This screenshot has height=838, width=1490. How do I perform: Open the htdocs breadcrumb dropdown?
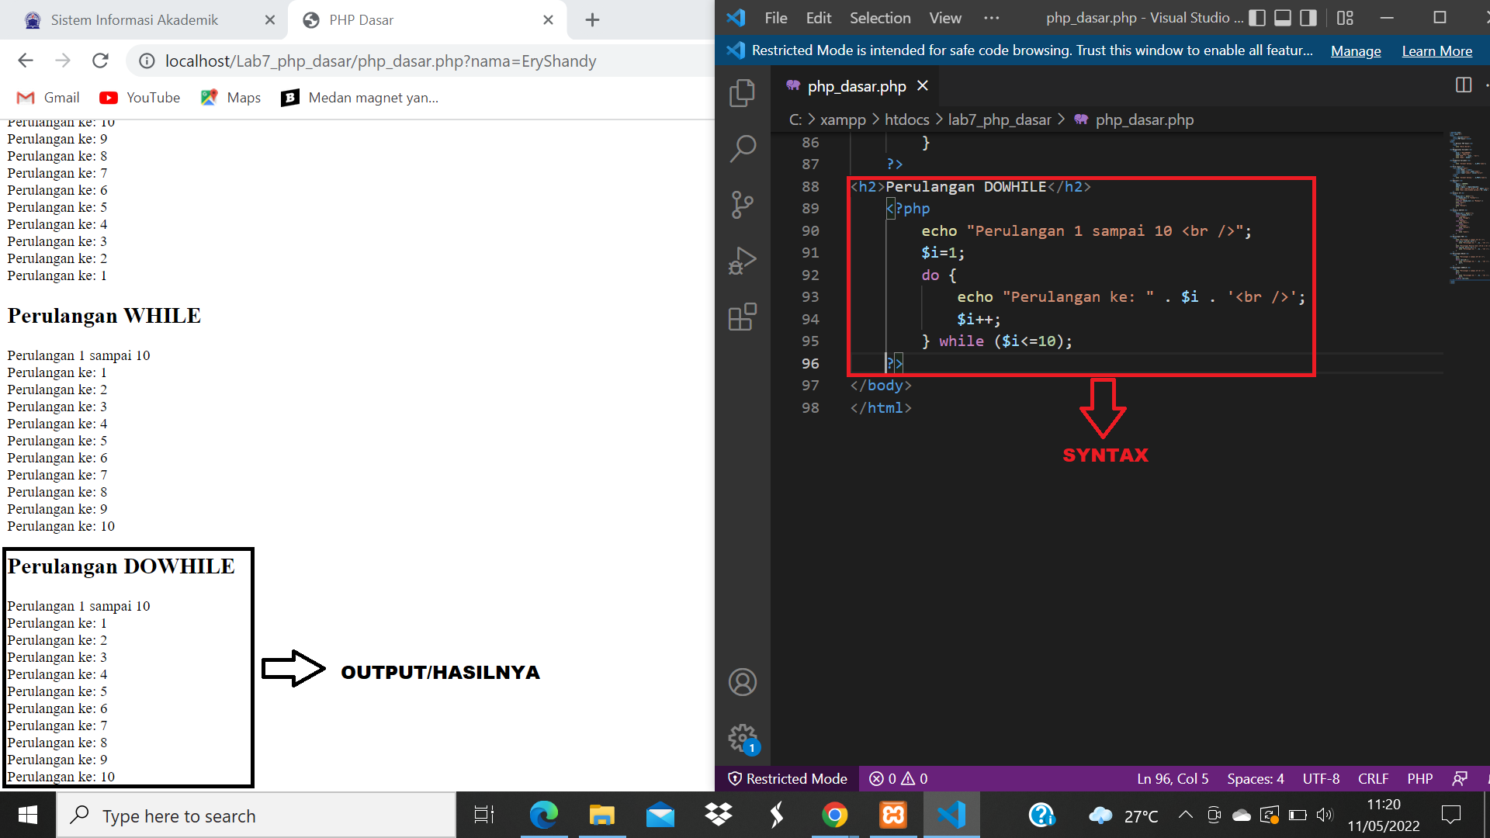coord(906,119)
